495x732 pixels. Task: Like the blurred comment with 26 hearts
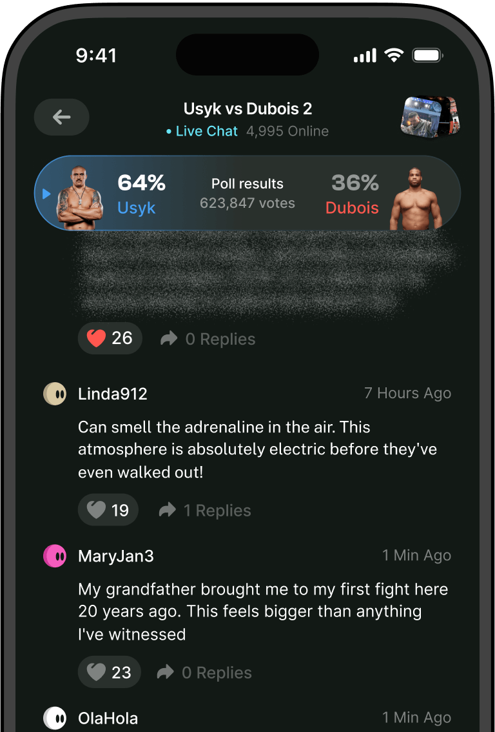coord(110,338)
